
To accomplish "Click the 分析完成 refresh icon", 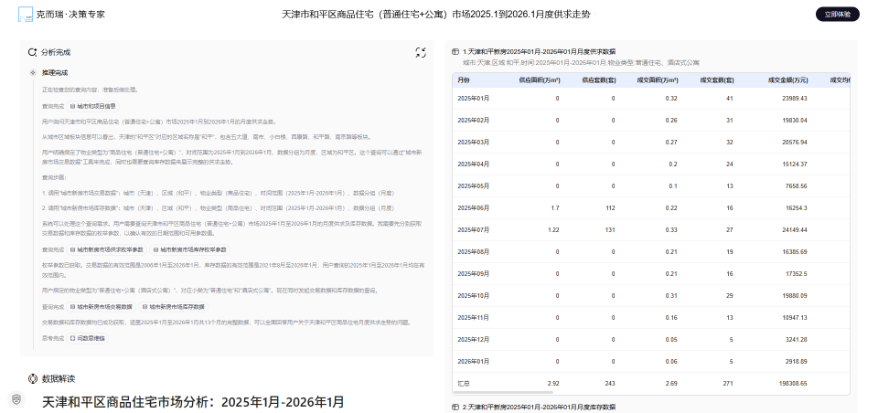I will pos(33,53).
